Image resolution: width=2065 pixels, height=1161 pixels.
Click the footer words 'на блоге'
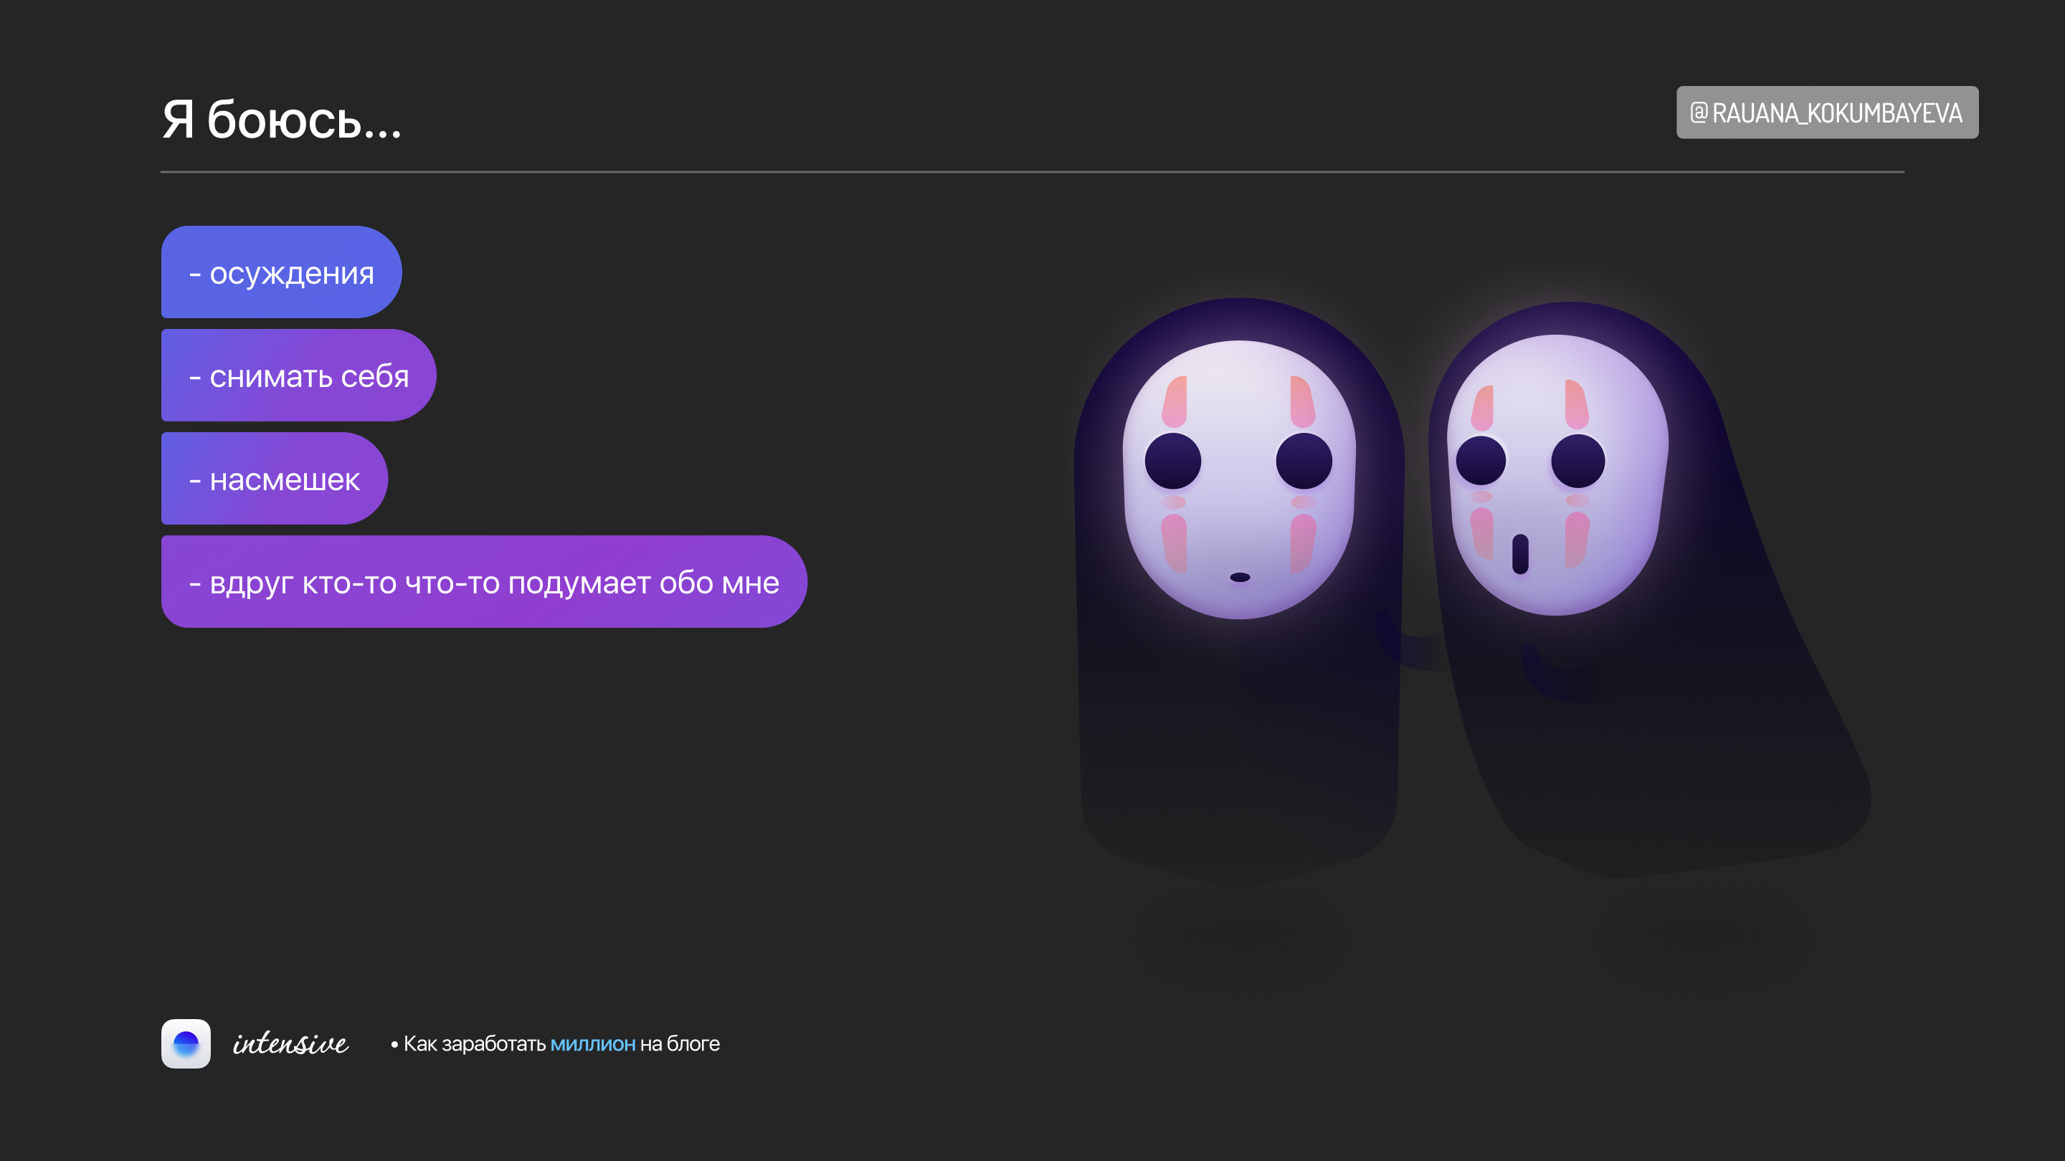tap(680, 1044)
